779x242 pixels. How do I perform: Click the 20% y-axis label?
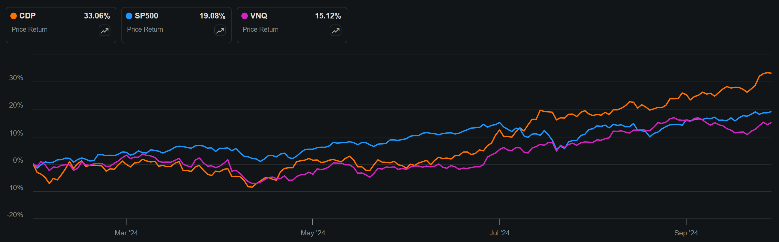tap(16, 105)
